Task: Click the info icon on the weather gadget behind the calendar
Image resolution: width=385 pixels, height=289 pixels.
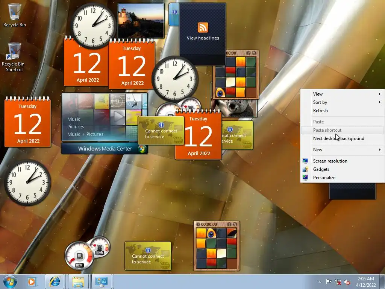Action: point(230,129)
